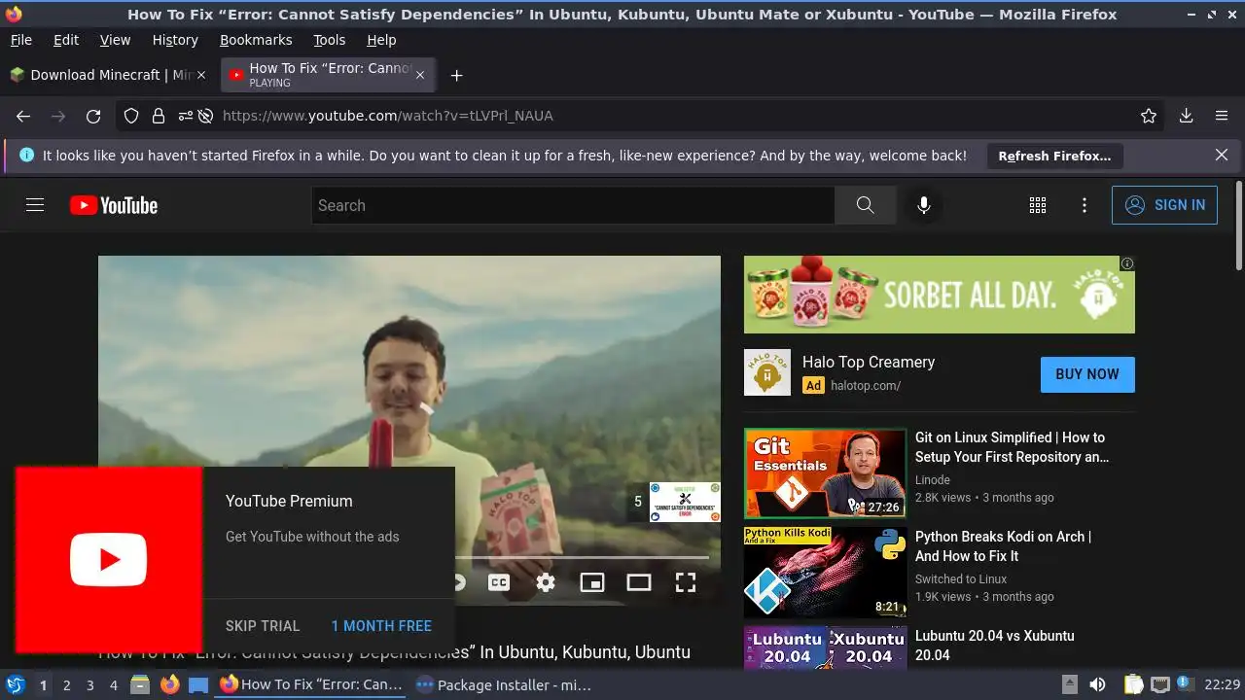
Task: Open clipboard manager tray icon
Action: pos(1134,684)
